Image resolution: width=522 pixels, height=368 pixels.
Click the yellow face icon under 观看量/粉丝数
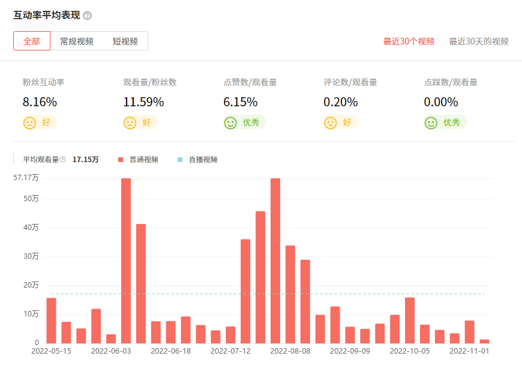coord(130,123)
